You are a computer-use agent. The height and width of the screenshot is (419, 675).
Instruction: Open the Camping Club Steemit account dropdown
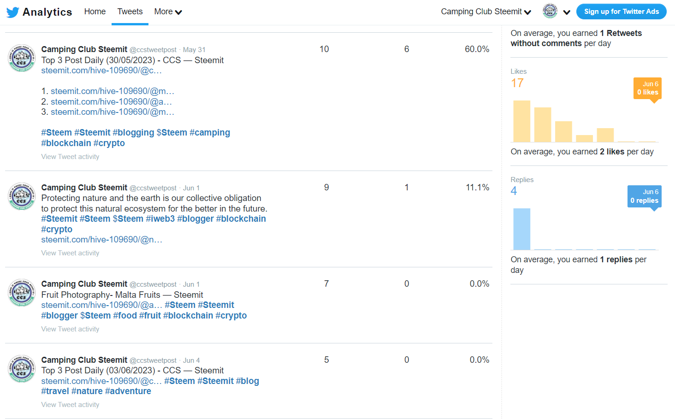coord(486,12)
